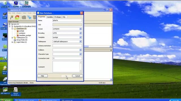
Task: Open the View menu in pgAdmin
Action: (25, 13)
